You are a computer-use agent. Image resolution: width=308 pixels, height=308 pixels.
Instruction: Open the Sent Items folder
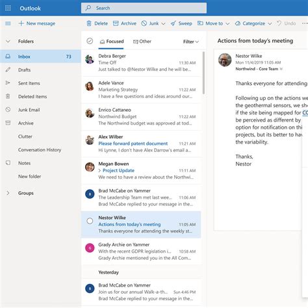(x=40, y=83)
